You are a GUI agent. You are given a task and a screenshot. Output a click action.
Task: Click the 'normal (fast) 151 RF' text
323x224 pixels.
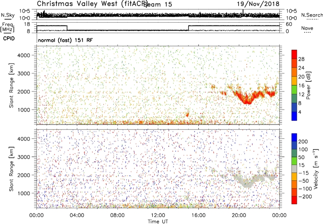click(x=65, y=40)
